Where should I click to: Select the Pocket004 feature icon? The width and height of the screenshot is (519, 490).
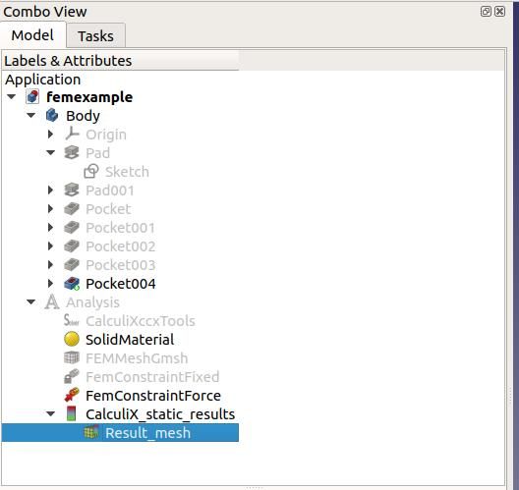point(72,284)
